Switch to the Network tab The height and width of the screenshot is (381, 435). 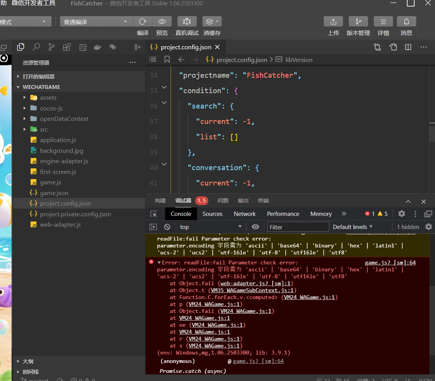click(x=244, y=214)
